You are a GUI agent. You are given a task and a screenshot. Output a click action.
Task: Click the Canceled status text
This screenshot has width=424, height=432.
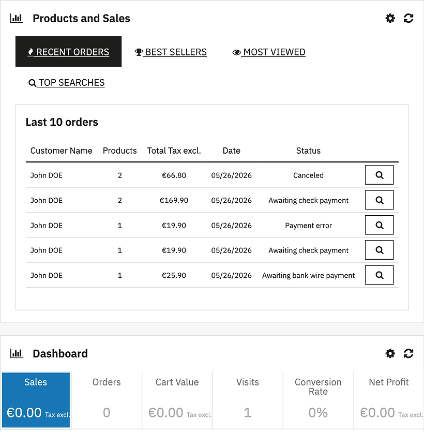pos(308,175)
